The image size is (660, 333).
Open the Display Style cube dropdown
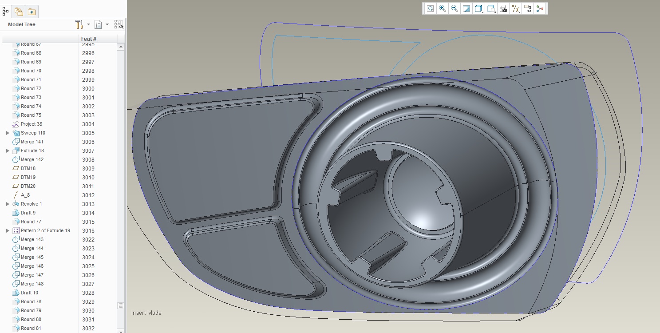[x=478, y=8]
